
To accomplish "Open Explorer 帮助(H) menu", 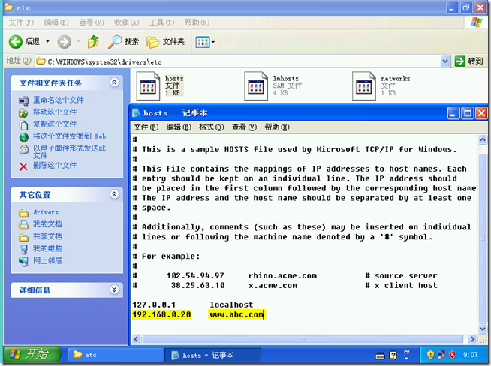I will [197, 22].
